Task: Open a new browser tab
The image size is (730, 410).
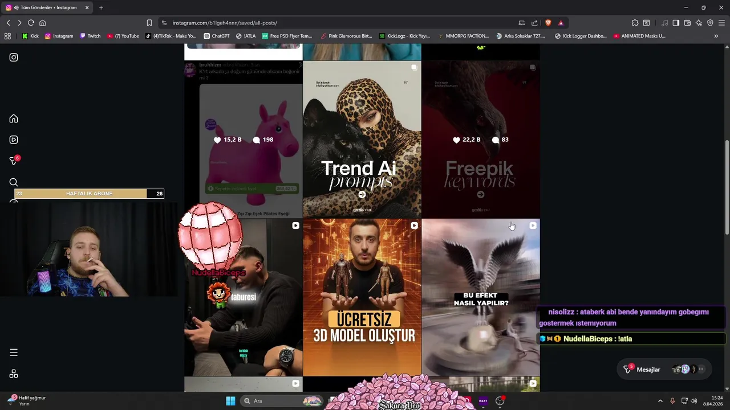Action: [x=101, y=7]
